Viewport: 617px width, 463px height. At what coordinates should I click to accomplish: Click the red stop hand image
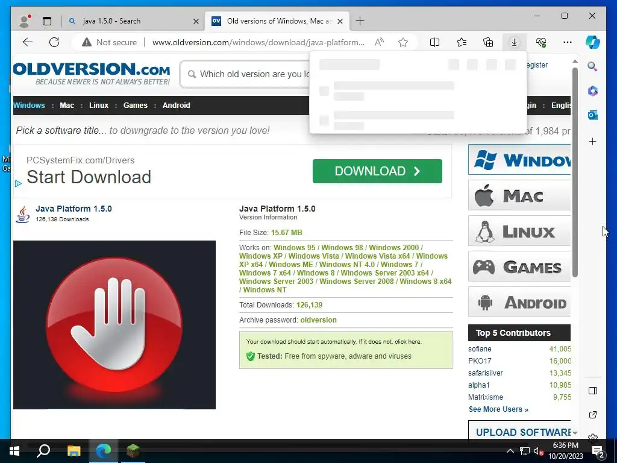pyautogui.click(x=114, y=325)
